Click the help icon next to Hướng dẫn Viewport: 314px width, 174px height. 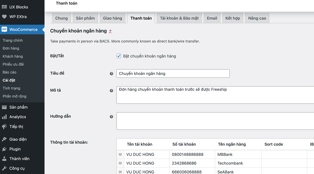pos(111,117)
